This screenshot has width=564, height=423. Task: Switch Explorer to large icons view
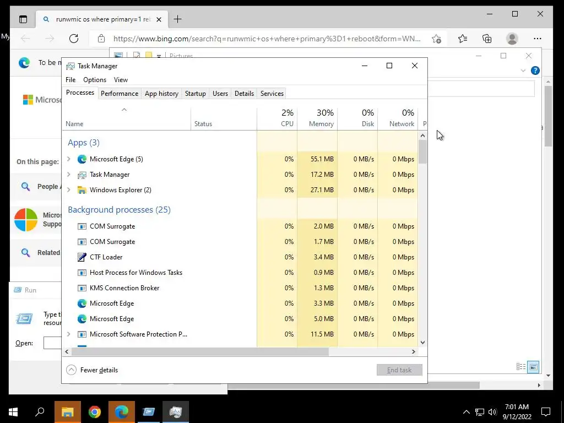pyautogui.click(x=533, y=367)
